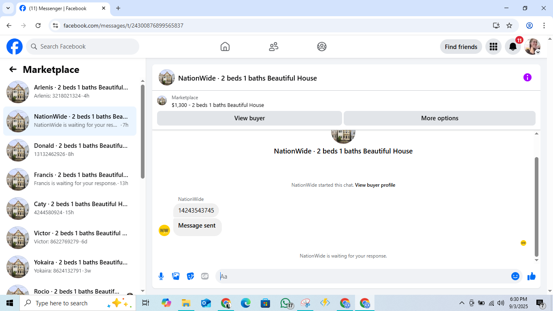Choose a sticker to send

coord(190,276)
